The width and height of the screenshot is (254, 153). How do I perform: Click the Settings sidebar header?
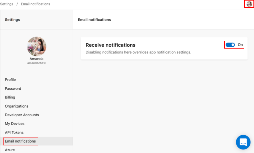pyautogui.click(x=12, y=20)
